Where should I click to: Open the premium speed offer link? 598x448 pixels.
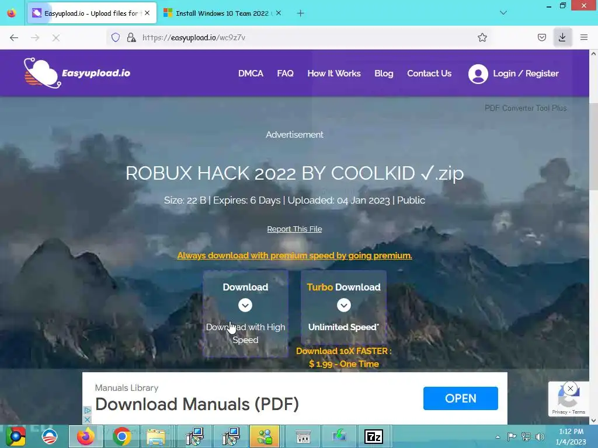pyautogui.click(x=294, y=256)
